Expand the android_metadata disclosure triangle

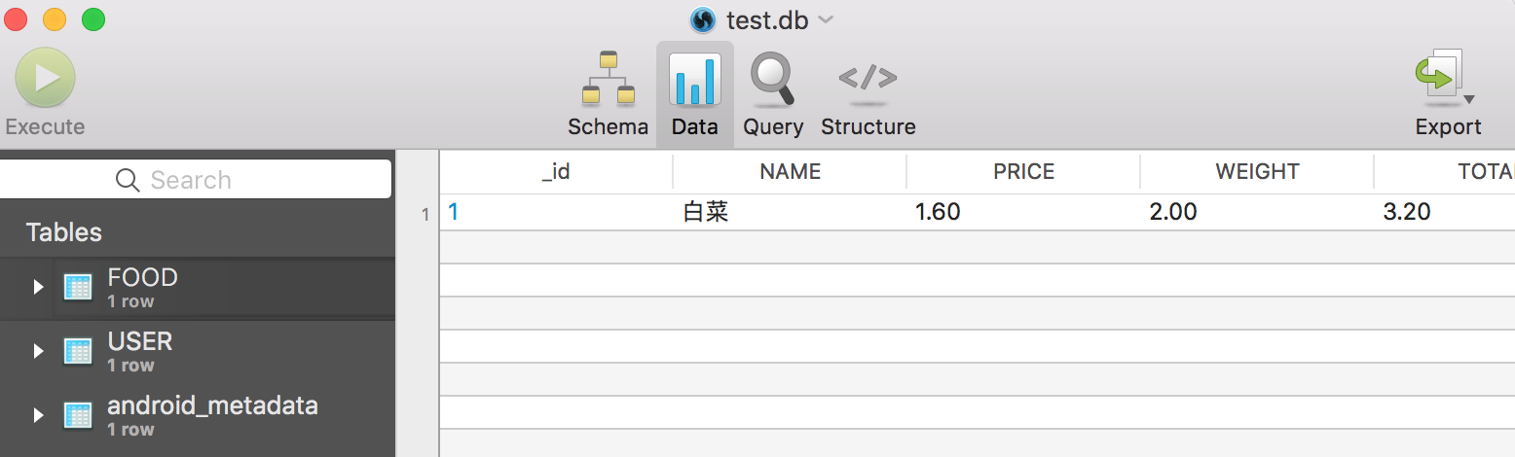click(x=38, y=415)
